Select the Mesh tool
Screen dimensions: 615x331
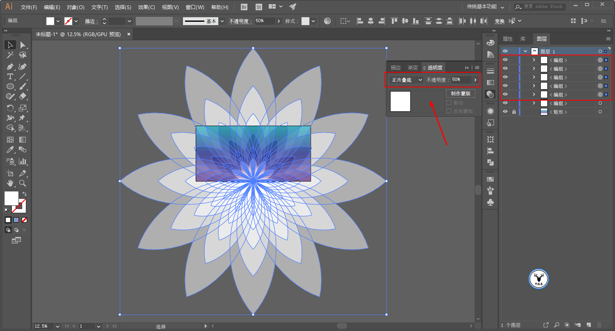pos(10,140)
